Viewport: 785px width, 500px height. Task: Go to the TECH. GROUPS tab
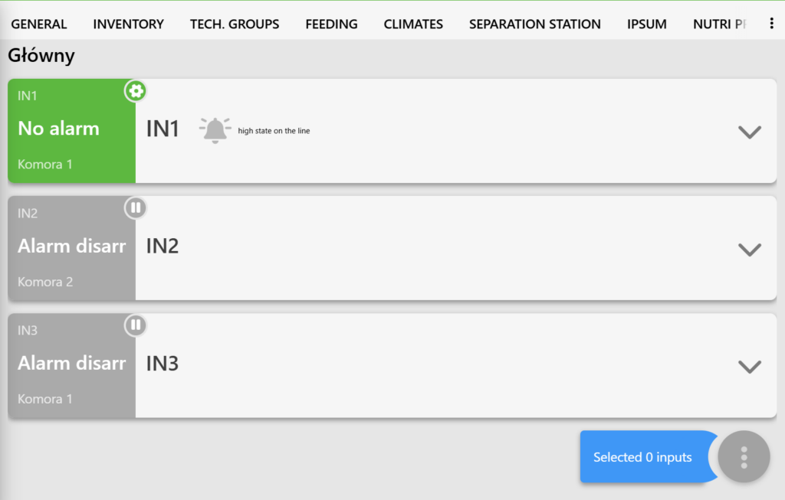[x=235, y=24]
